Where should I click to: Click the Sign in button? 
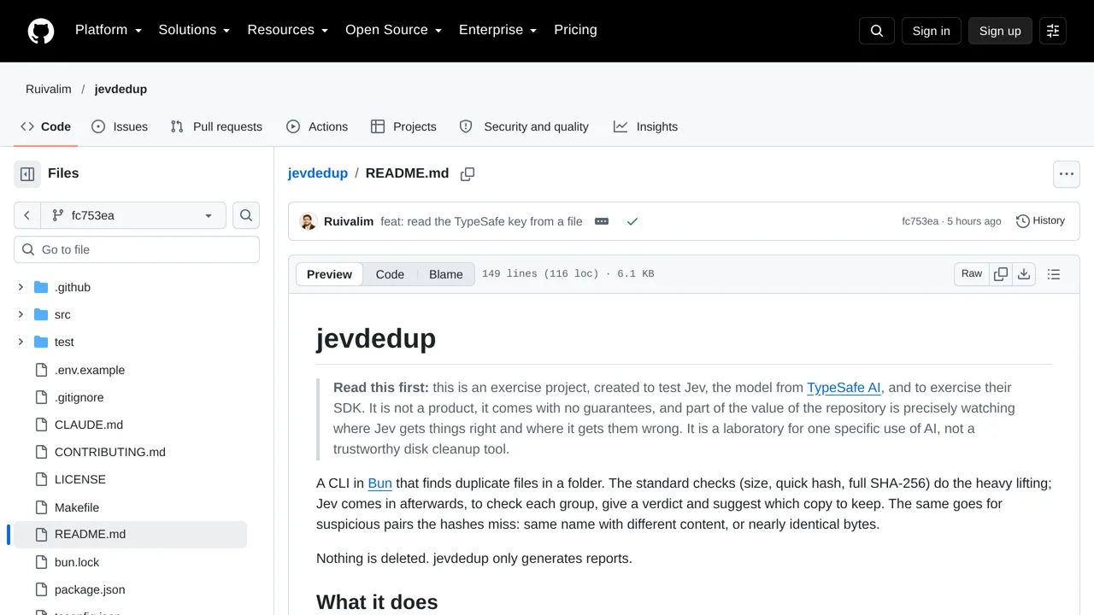coord(932,31)
